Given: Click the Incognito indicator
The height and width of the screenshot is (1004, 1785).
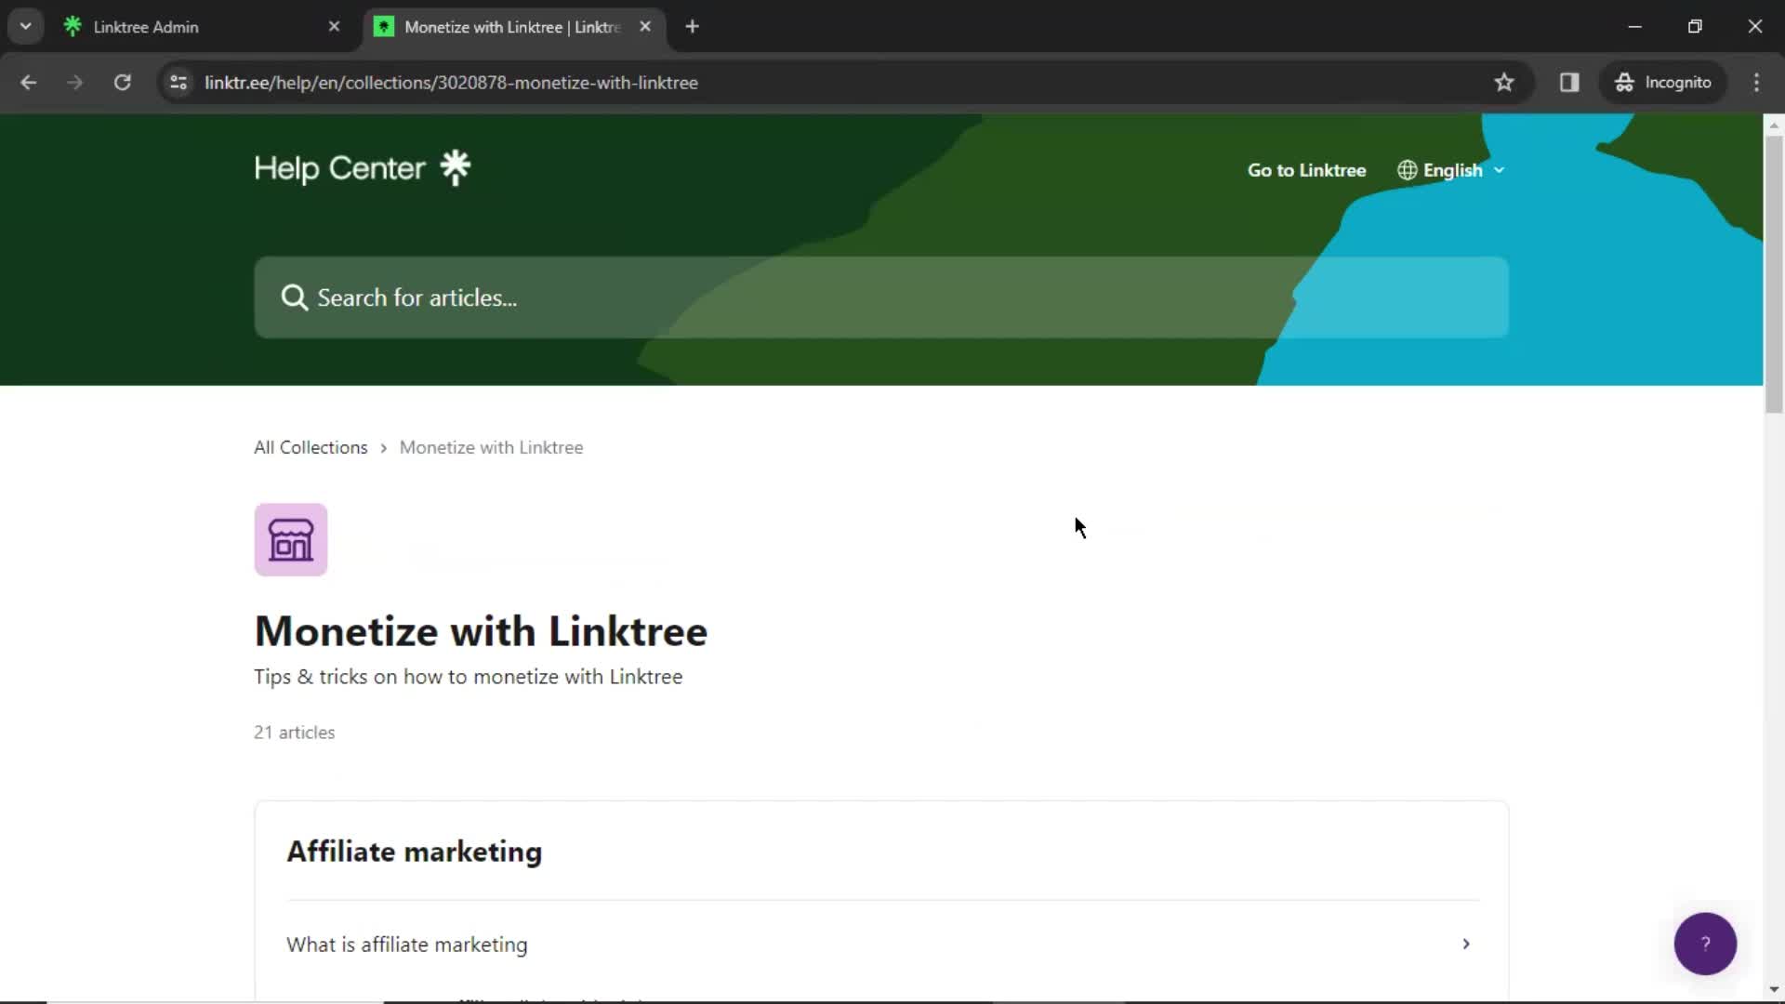Looking at the screenshot, I should pos(1662,83).
